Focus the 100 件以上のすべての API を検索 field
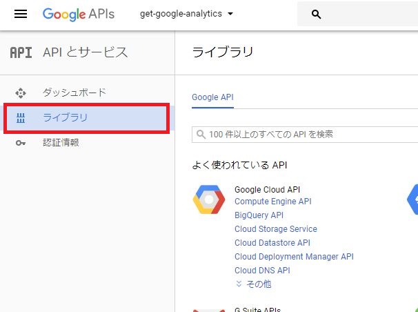 pyautogui.click(x=305, y=135)
